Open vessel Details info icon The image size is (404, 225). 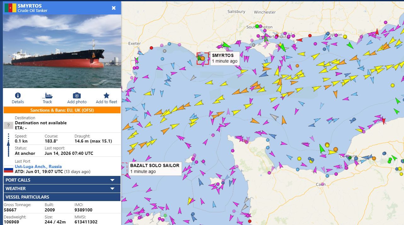point(18,95)
